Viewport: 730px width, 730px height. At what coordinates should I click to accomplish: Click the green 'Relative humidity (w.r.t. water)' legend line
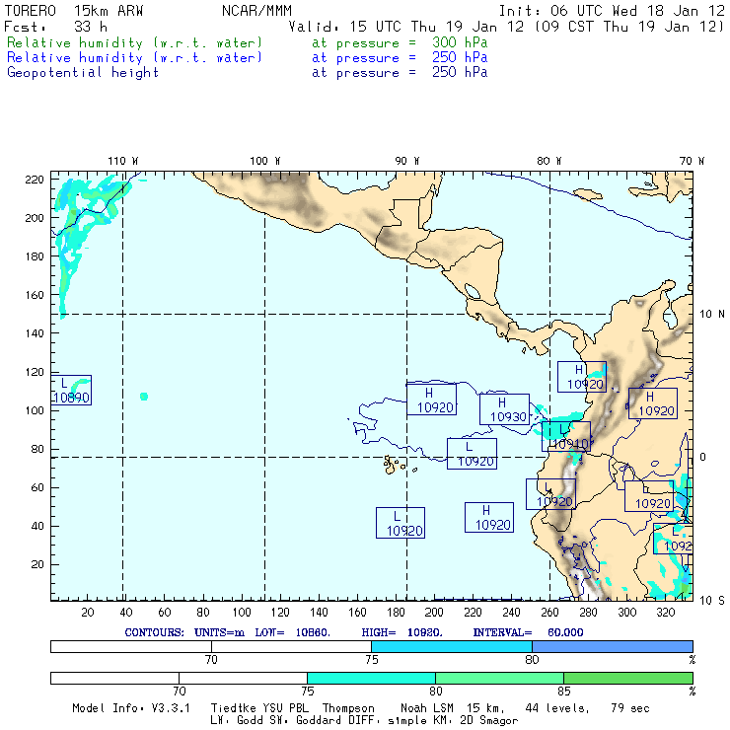(x=134, y=42)
